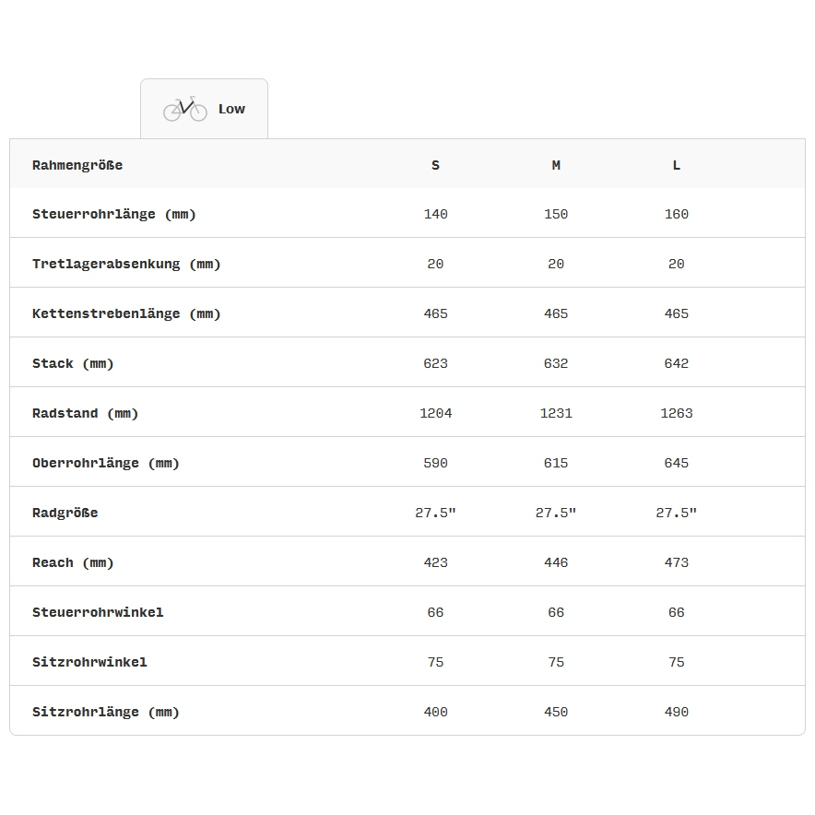
Task: Click the L frame size column header
Action: coord(676,165)
